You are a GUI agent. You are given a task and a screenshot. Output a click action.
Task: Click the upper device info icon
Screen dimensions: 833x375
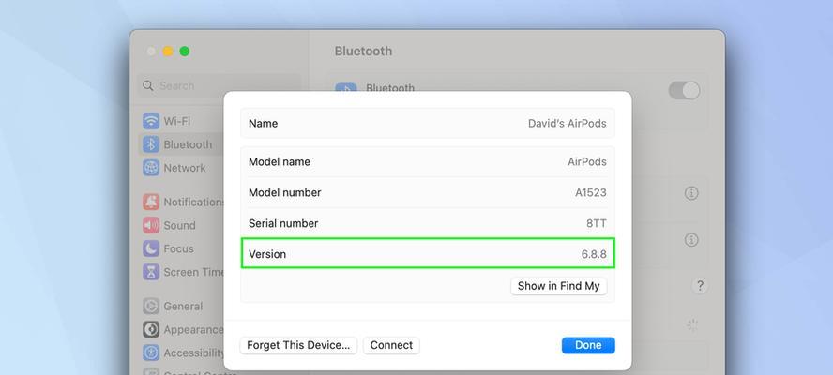[x=691, y=193]
